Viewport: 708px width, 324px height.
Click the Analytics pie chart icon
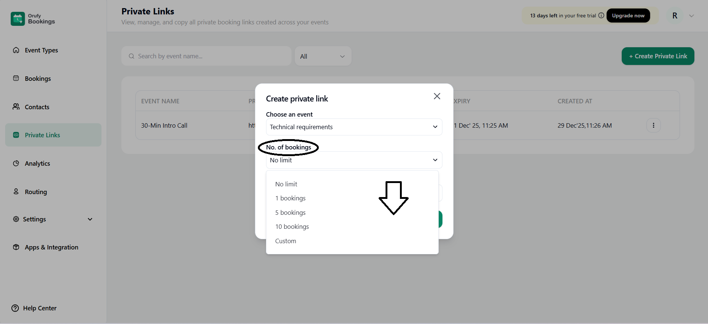(x=16, y=163)
